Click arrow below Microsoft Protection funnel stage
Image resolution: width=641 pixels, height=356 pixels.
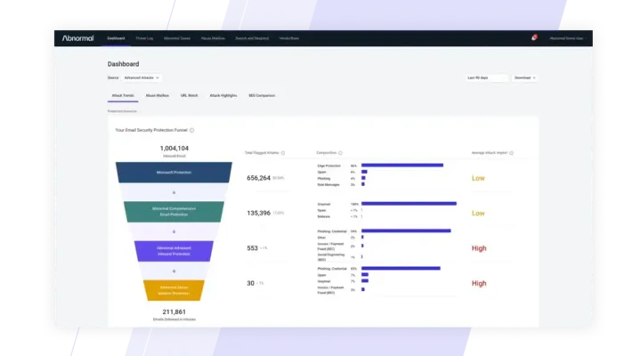(174, 192)
